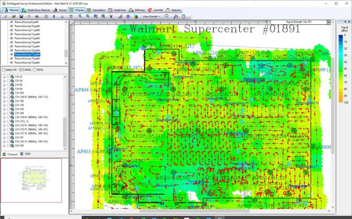Viewport: 352px width, 219px height.
Task: Select CH (157 P, 80MHz, 149-161) row
Action: (31, 133)
